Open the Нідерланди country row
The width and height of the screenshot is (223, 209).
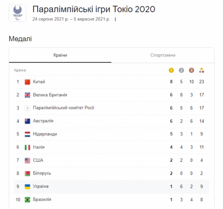pyautogui.click(x=111, y=134)
